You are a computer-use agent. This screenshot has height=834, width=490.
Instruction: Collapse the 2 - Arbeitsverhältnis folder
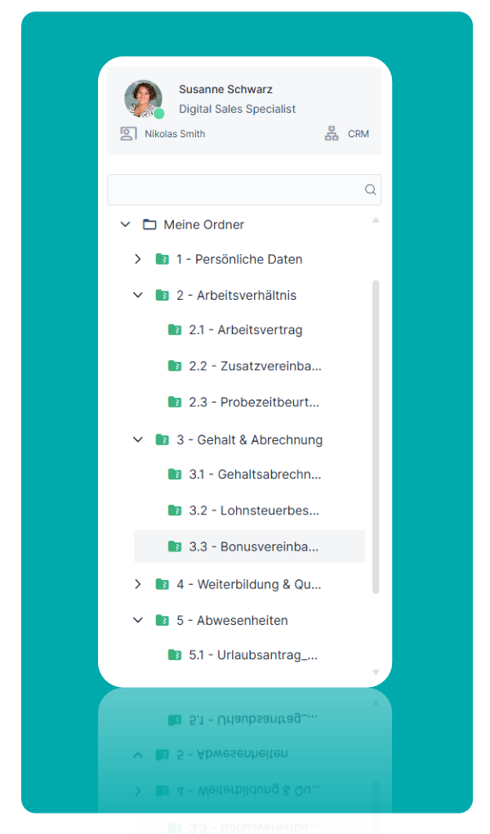pos(138,295)
